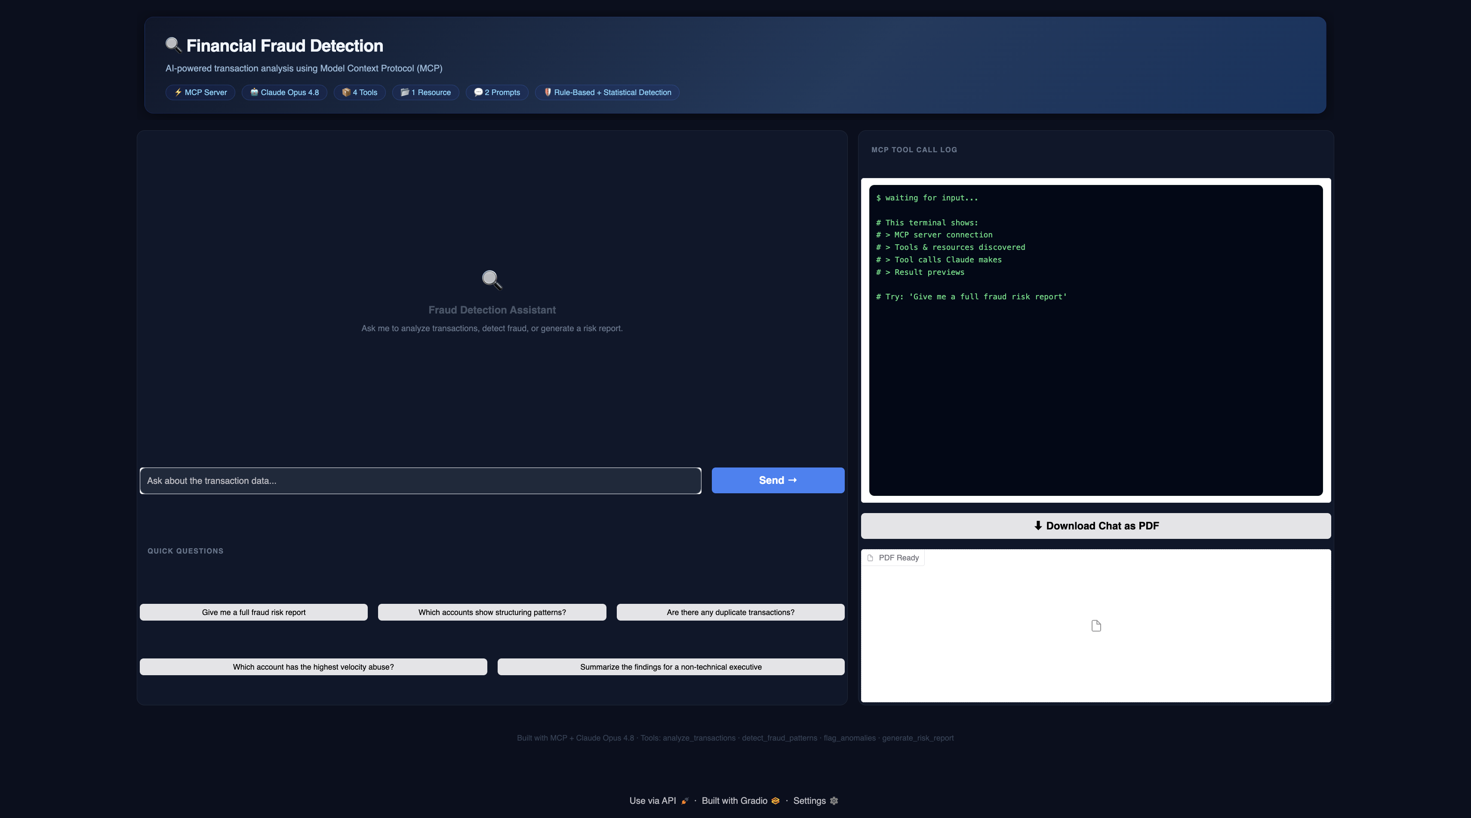Click the shield icon on Rule-Based detection badge
This screenshot has width=1471, height=818.
(548, 92)
